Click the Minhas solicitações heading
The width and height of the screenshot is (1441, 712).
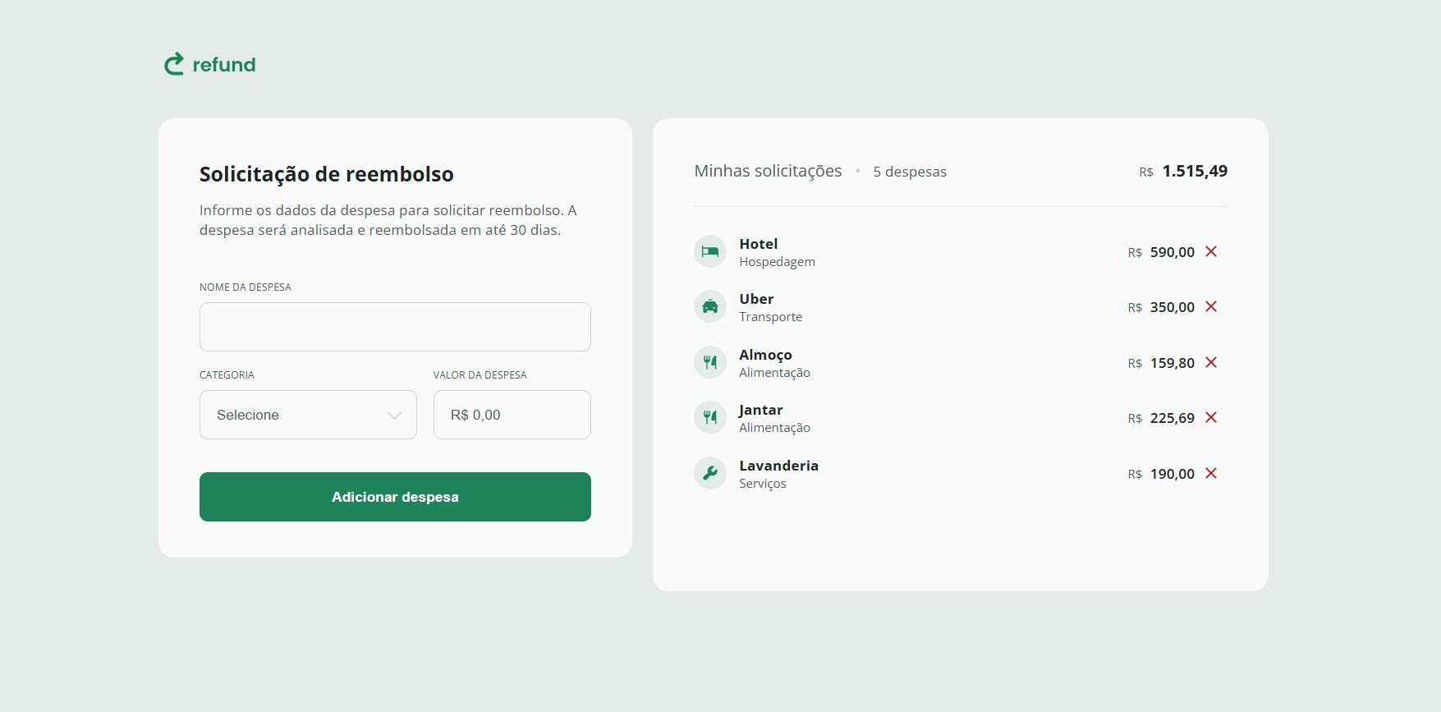click(x=768, y=171)
